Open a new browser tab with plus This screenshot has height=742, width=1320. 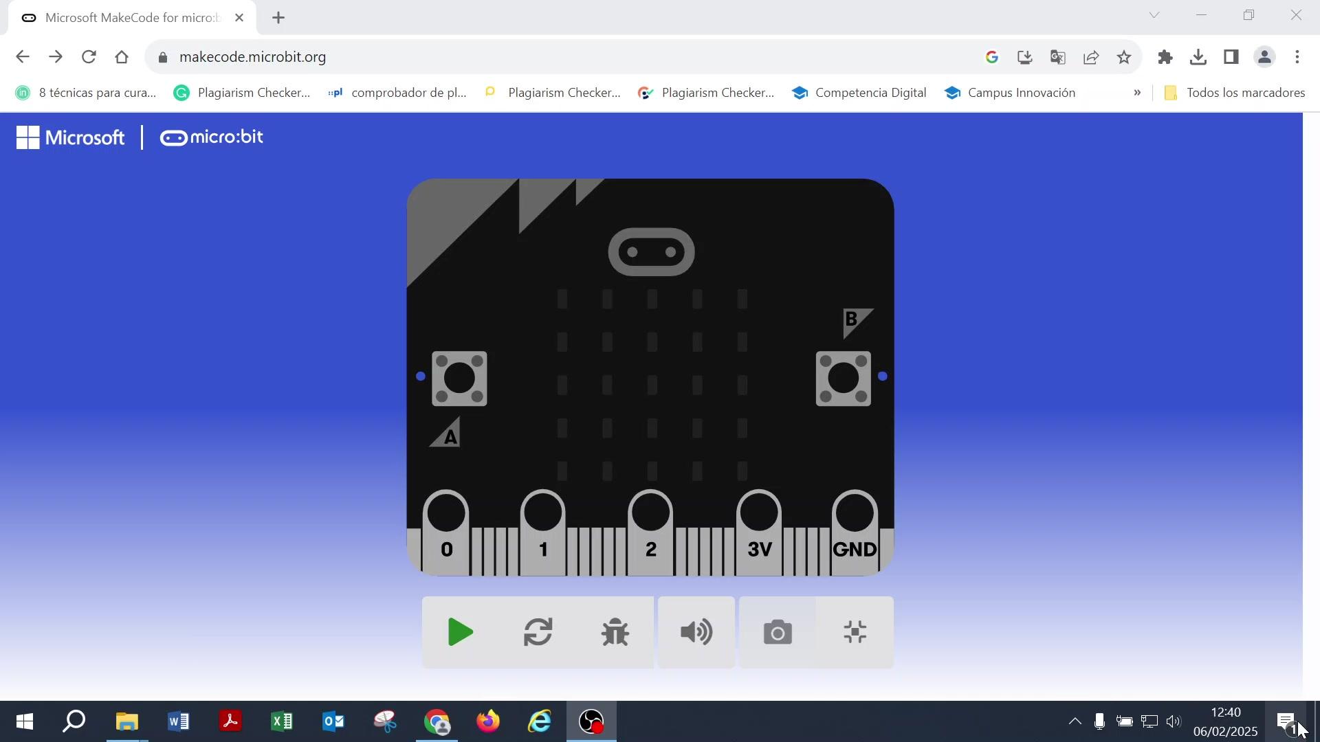tap(278, 18)
